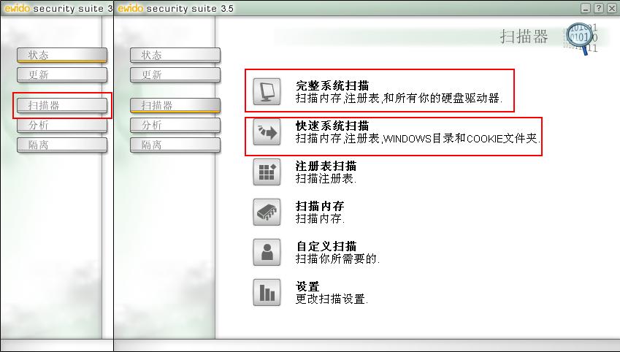The height and width of the screenshot is (352, 620).
Task: Click the complete system scan monitor icon
Action: pos(267,91)
